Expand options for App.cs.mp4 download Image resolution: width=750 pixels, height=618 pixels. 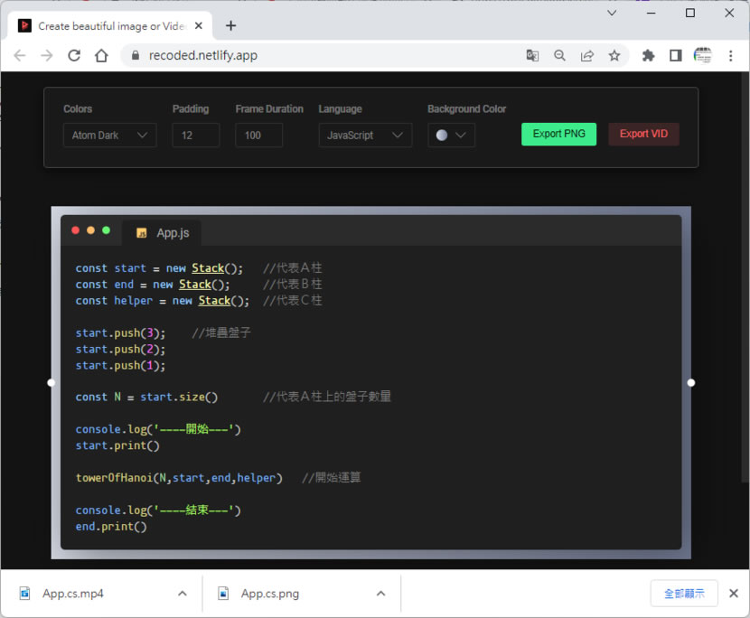(183, 594)
